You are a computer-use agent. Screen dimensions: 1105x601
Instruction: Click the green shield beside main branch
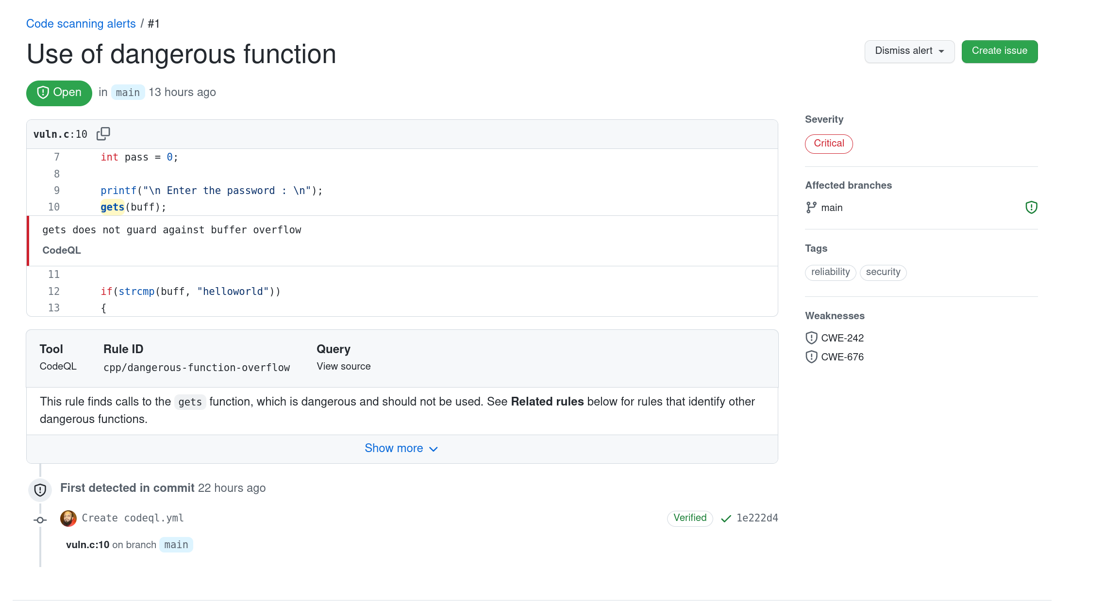[1031, 208]
